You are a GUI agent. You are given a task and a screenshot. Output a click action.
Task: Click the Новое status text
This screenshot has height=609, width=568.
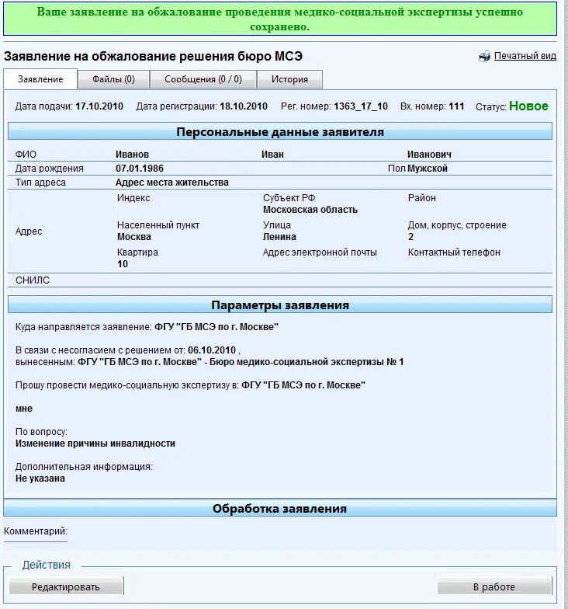pos(528,106)
